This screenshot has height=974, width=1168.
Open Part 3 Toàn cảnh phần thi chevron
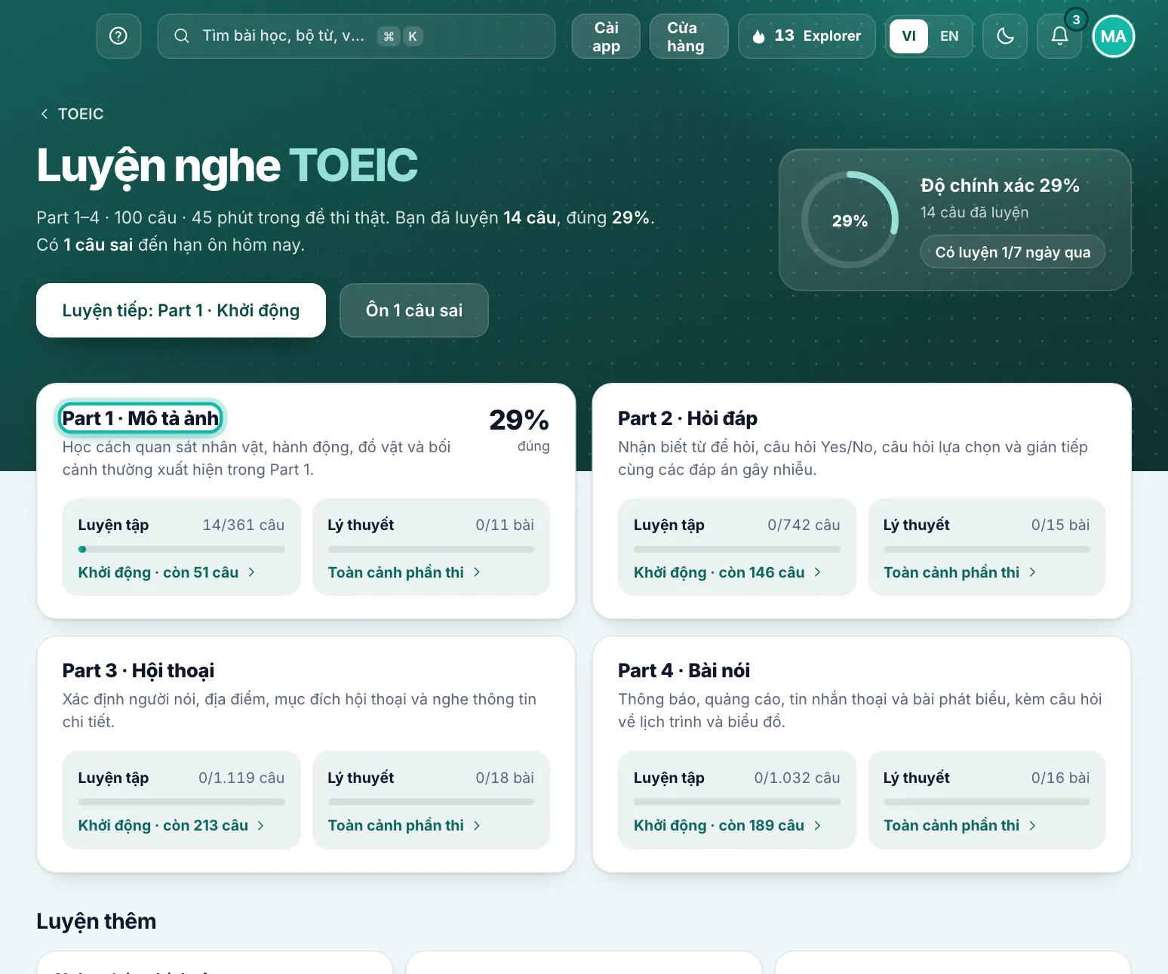477,825
